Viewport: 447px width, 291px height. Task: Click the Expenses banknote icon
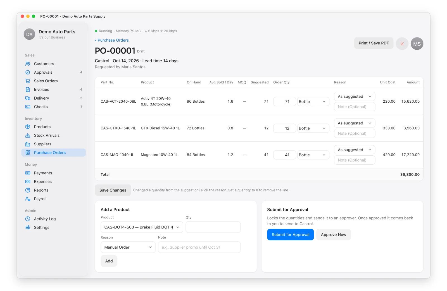tap(28, 182)
